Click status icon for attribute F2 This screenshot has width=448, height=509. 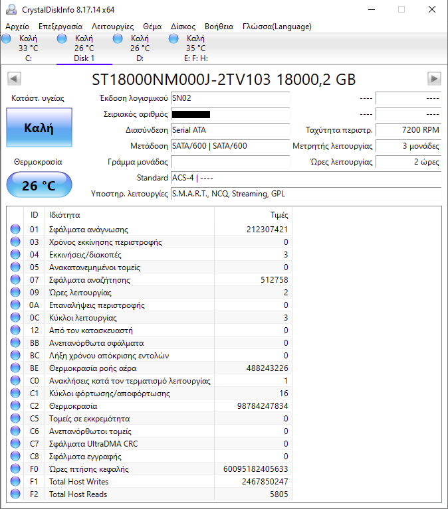pos(15,494)
